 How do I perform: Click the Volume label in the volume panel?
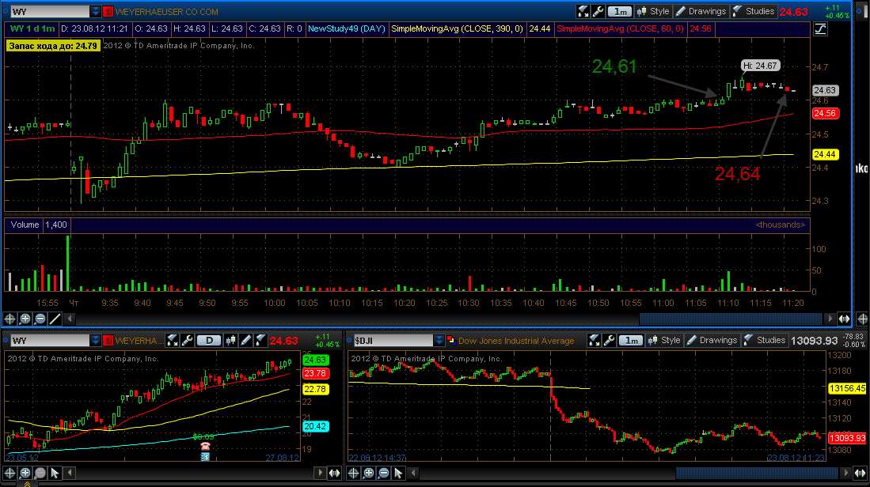[x=25, y=225]
